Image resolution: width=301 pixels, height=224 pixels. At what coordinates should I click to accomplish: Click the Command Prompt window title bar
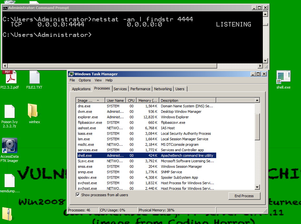tap(127, 8)
